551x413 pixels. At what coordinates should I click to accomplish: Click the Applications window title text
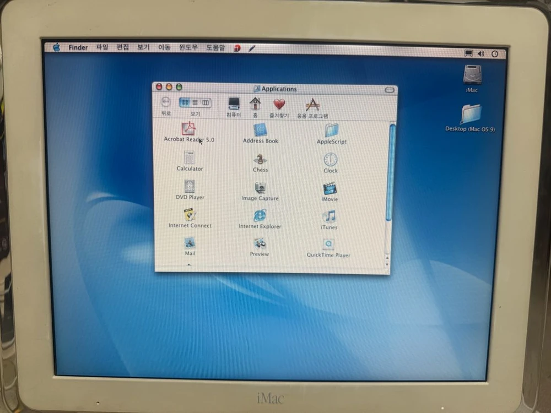[x=279, y=89]
